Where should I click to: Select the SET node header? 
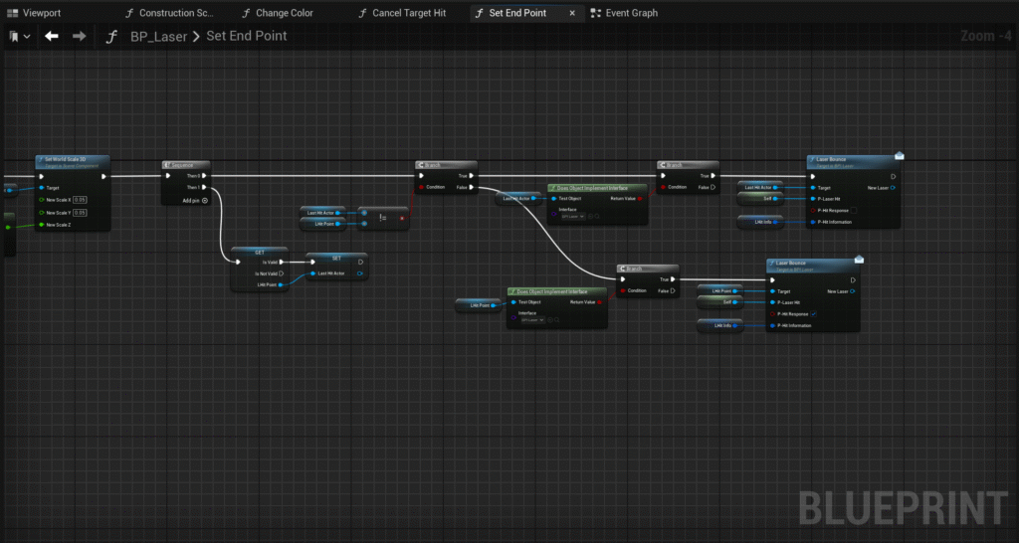tap(336, 258)
